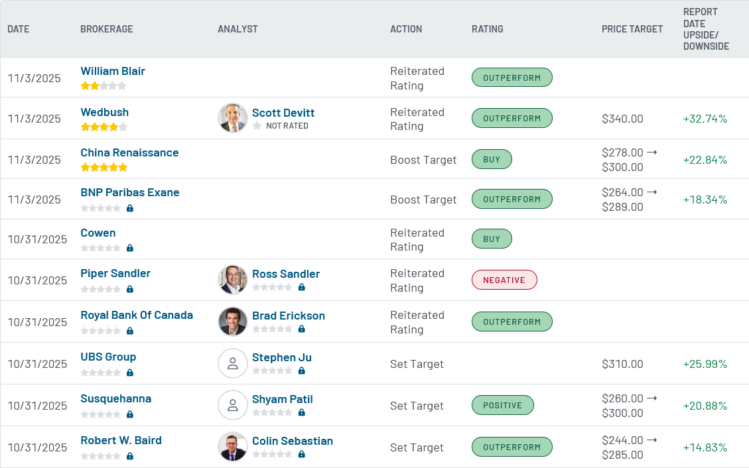The image size is (749, 468).
Task: Click Royal Bank Of Canada's OUTPERFORM badge
Action: (512, 322)
